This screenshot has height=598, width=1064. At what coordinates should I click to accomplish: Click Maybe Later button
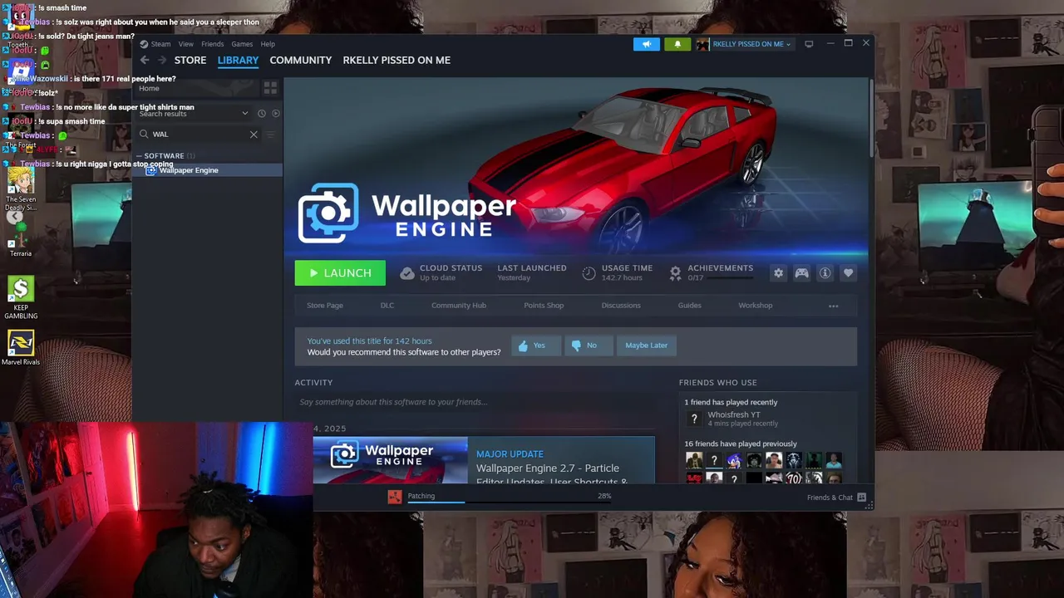pos(646,346)
